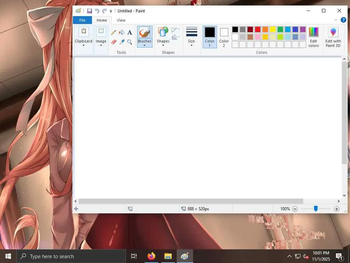Click the muted speaker tray icon
350x263 pixels.
tap(305, 256)
